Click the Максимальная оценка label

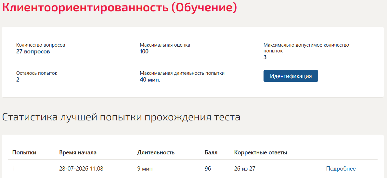coord(165,45)
